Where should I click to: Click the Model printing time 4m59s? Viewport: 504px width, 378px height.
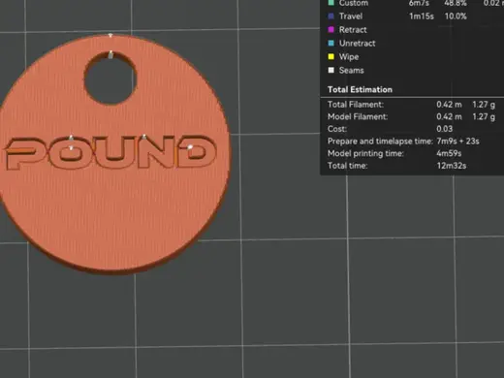[449, 153]
